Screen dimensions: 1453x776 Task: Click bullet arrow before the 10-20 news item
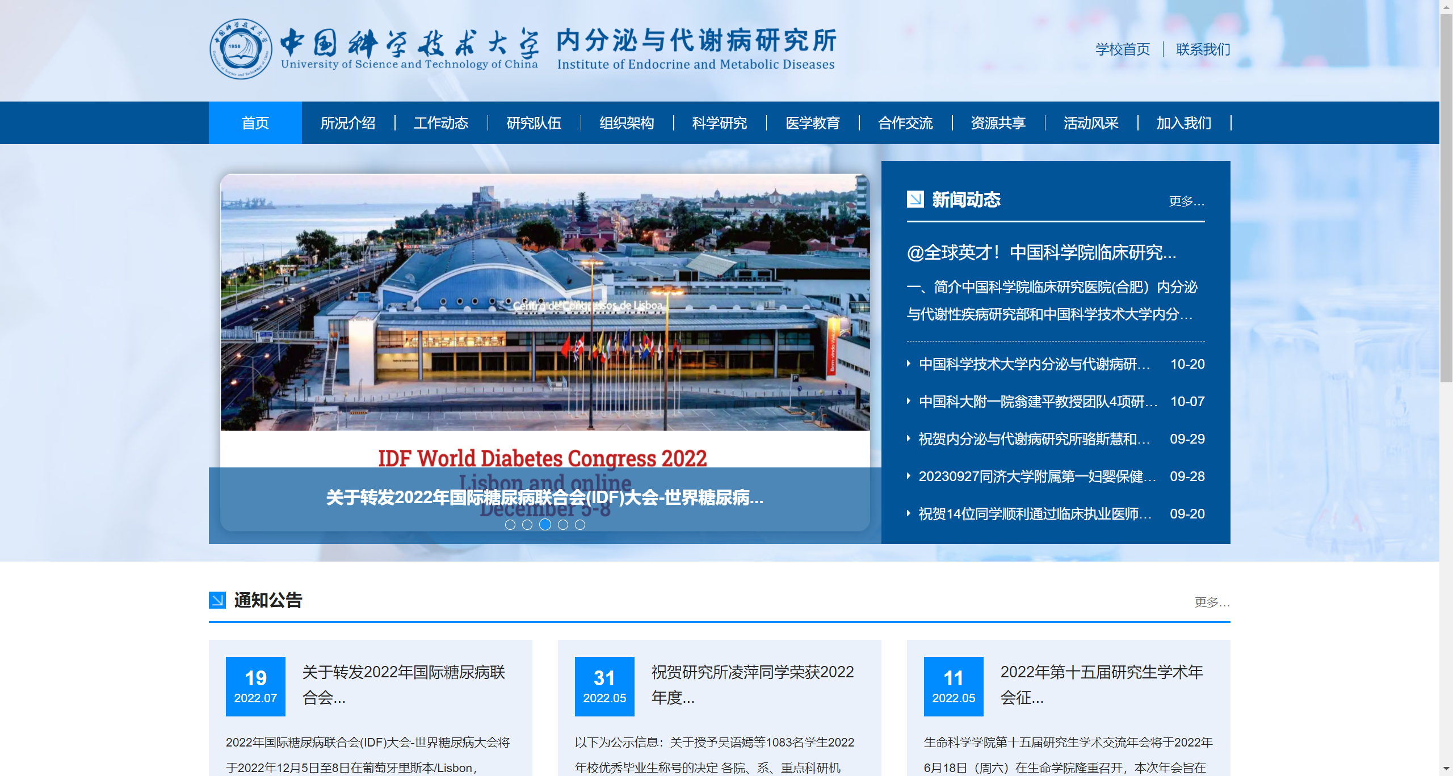[909, 364]
